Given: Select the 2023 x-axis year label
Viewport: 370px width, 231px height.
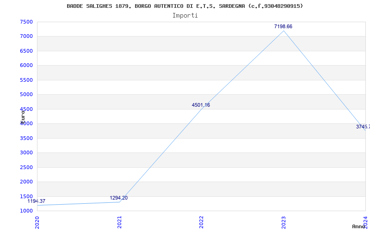Looking at the screenshot, I should [x=284, y=223].
